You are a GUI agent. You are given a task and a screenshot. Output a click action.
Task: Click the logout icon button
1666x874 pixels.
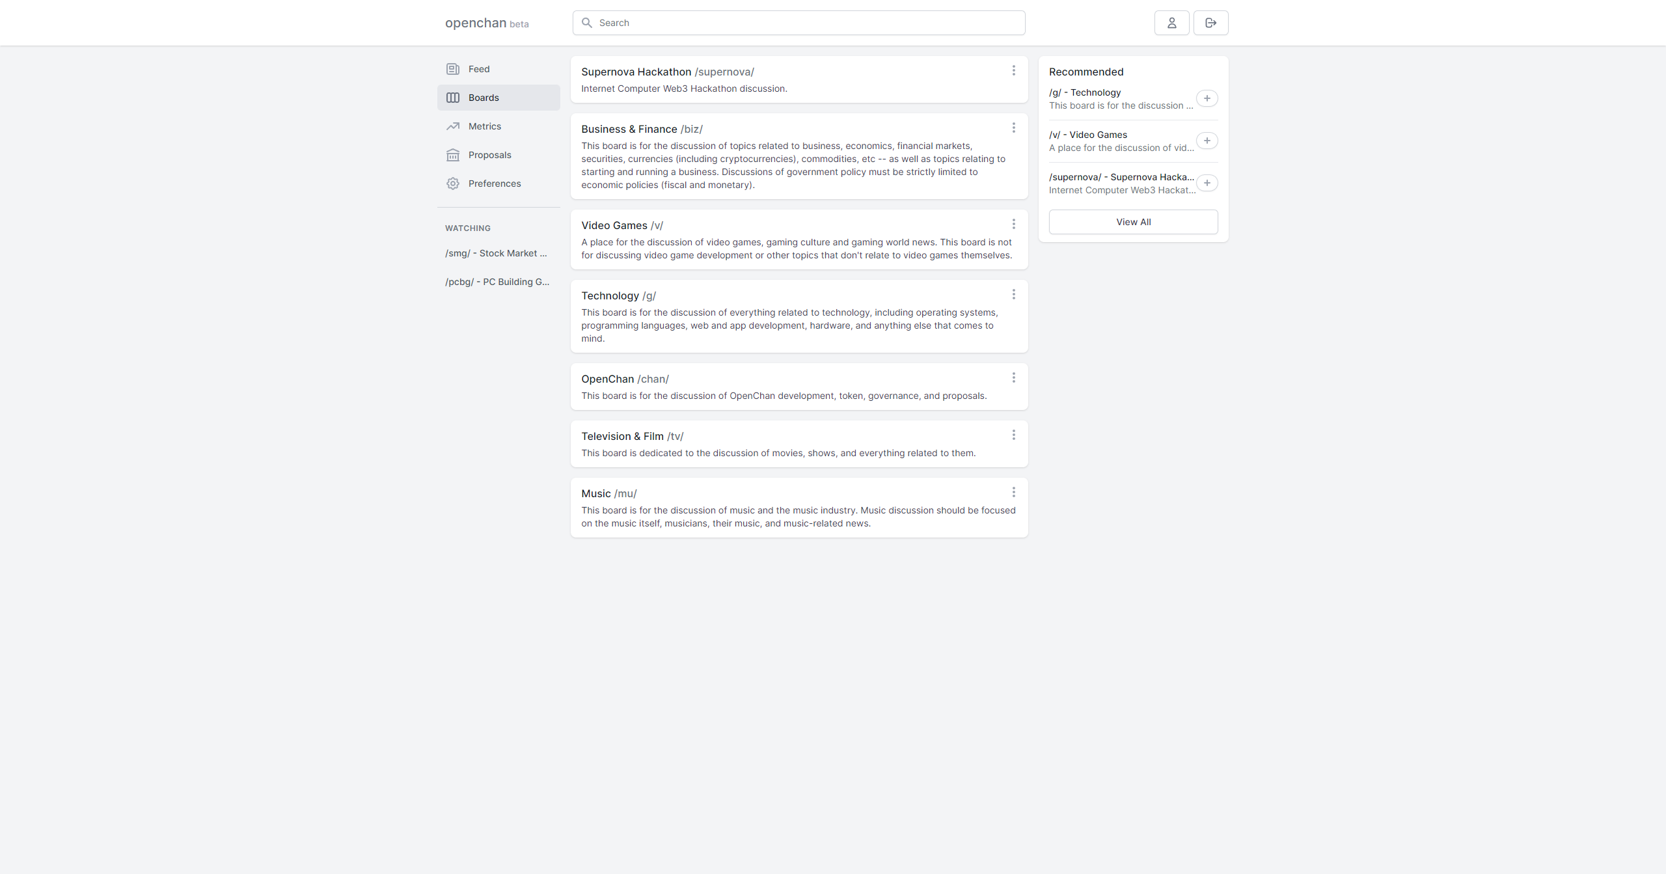tap(1210, 23)
